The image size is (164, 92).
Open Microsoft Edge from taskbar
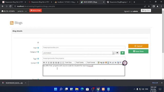pyautogui.click(x=82, y=89)
